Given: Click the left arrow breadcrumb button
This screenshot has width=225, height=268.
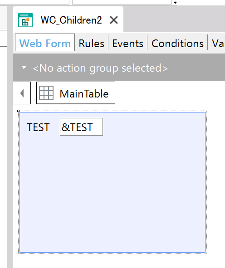Looking at the screenshot, I should click(x=22, y=93).
